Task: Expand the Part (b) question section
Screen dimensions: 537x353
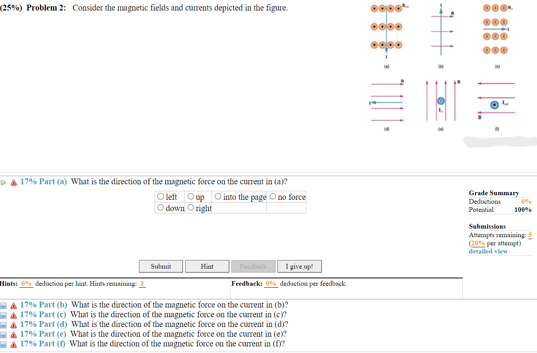Action: [x=44, y=305]
